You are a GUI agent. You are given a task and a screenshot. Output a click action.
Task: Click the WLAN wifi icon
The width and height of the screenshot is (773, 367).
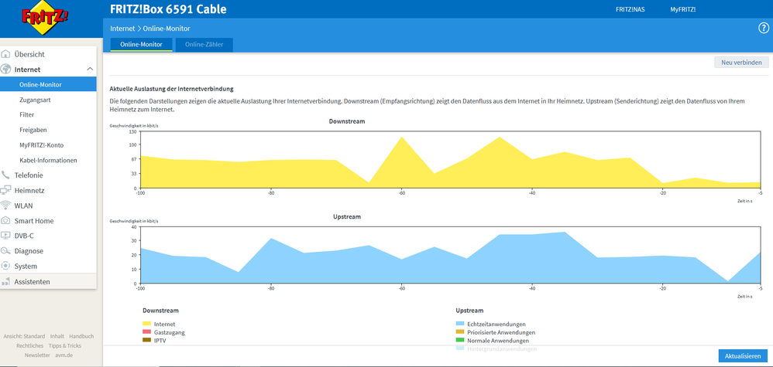(x=6, y=206)
